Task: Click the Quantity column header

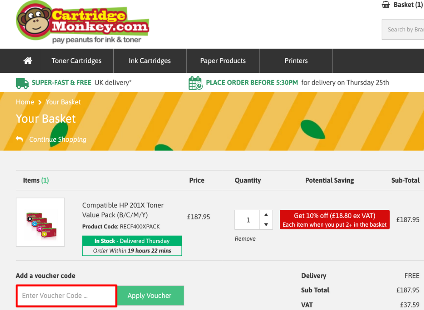Action: tap(248, 180)
